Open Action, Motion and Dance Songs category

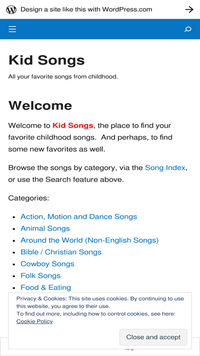[79, 217]
